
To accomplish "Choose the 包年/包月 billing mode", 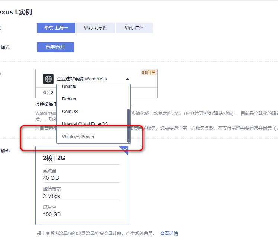I will [x=55, y=47].
